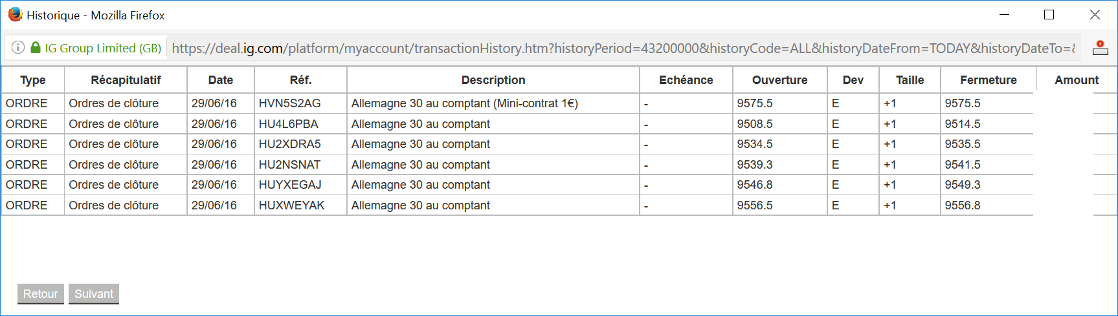Minimize the Historique window
The image size is (1118, 316).
(1005, 15)
